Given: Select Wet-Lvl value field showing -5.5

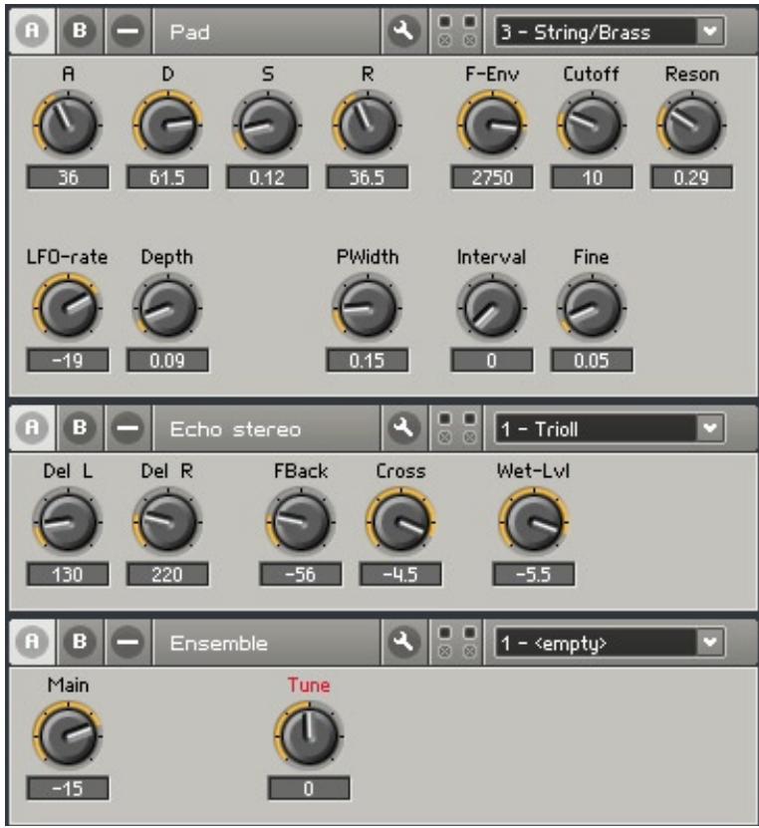Looking at the screenshot, I should coord(534,575).
